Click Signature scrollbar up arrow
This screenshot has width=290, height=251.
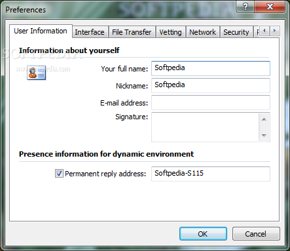coord(264,119)
